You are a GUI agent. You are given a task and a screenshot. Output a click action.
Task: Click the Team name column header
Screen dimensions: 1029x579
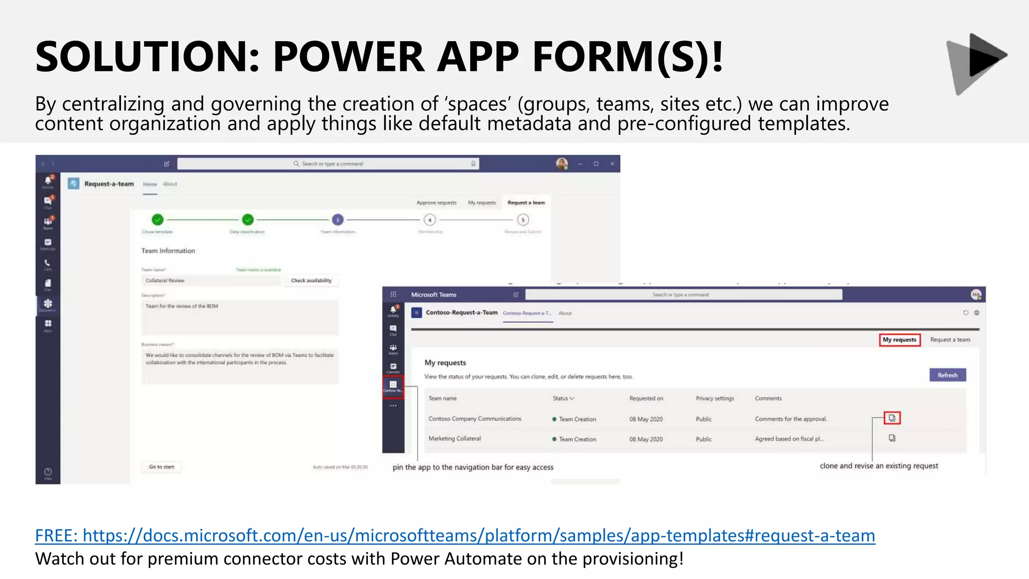443,399
